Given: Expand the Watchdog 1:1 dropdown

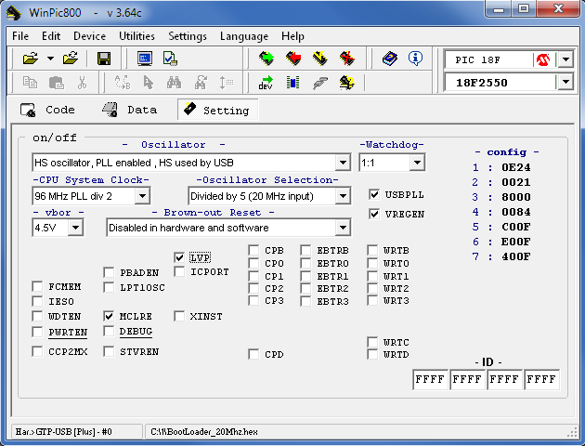Looking at the screenshot, I should tap(417, 163).
